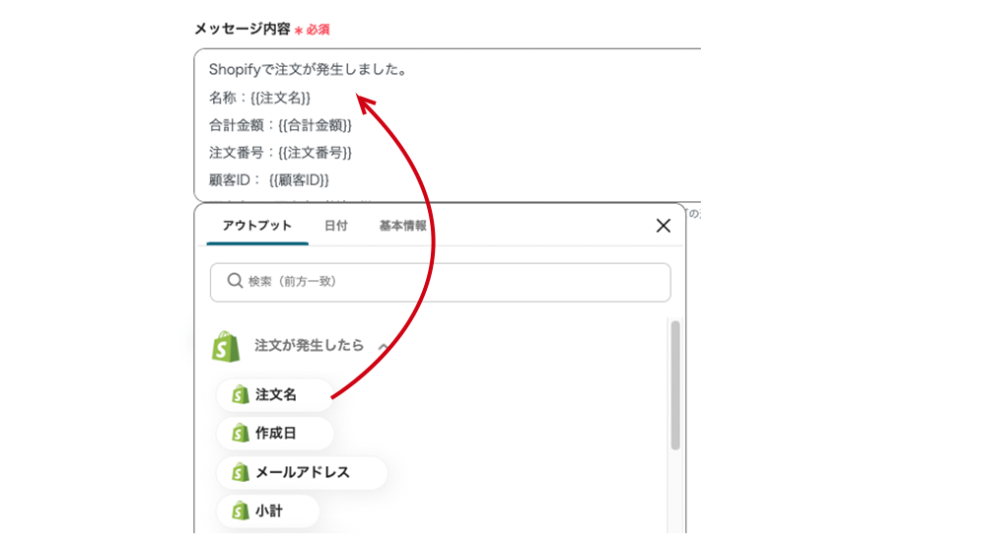Insert the 作成日 output value

pyautogui.click(x=275, y=433)
